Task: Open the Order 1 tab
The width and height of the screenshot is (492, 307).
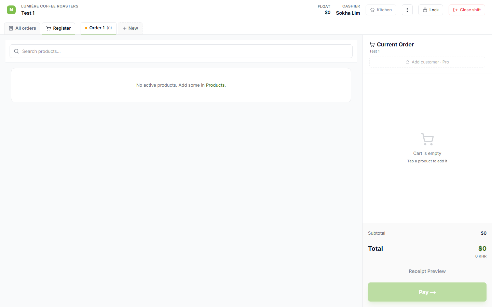Action: coord(98,28)
